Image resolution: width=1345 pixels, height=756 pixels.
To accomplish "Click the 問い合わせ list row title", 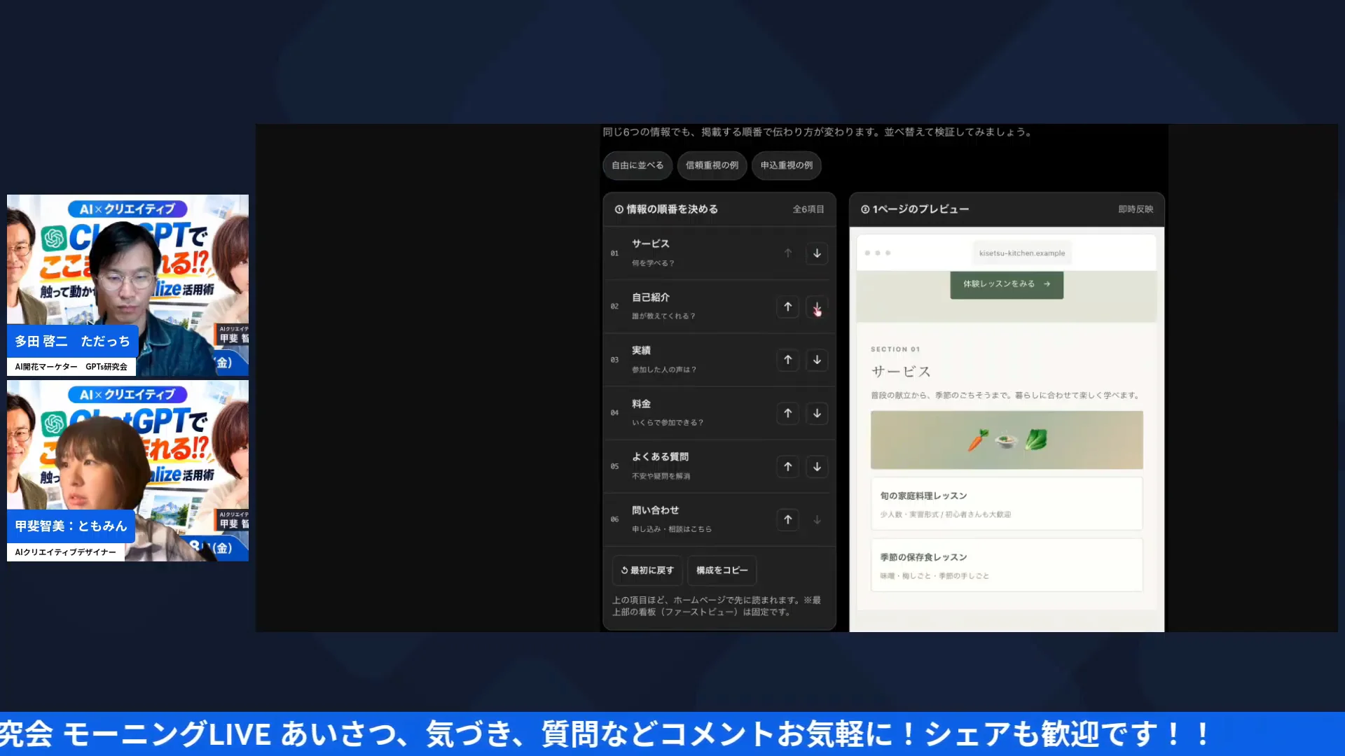I will [655, 510].
